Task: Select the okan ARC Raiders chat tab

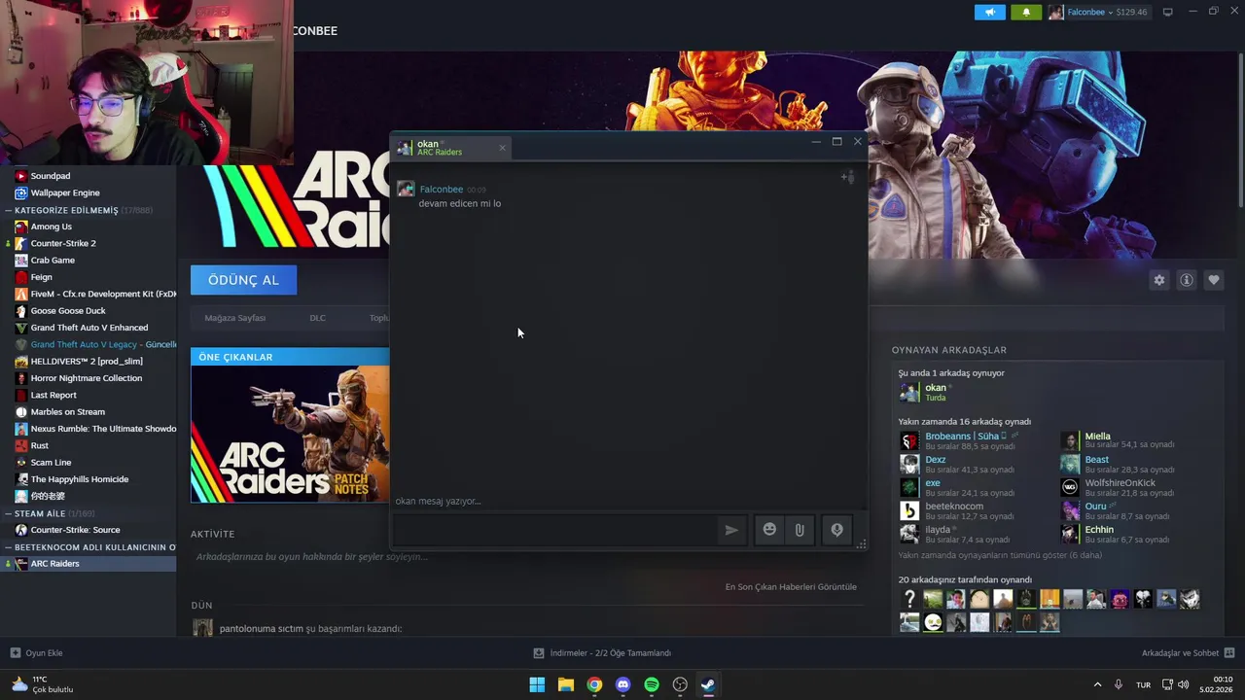Action: (x=451, y=148)
